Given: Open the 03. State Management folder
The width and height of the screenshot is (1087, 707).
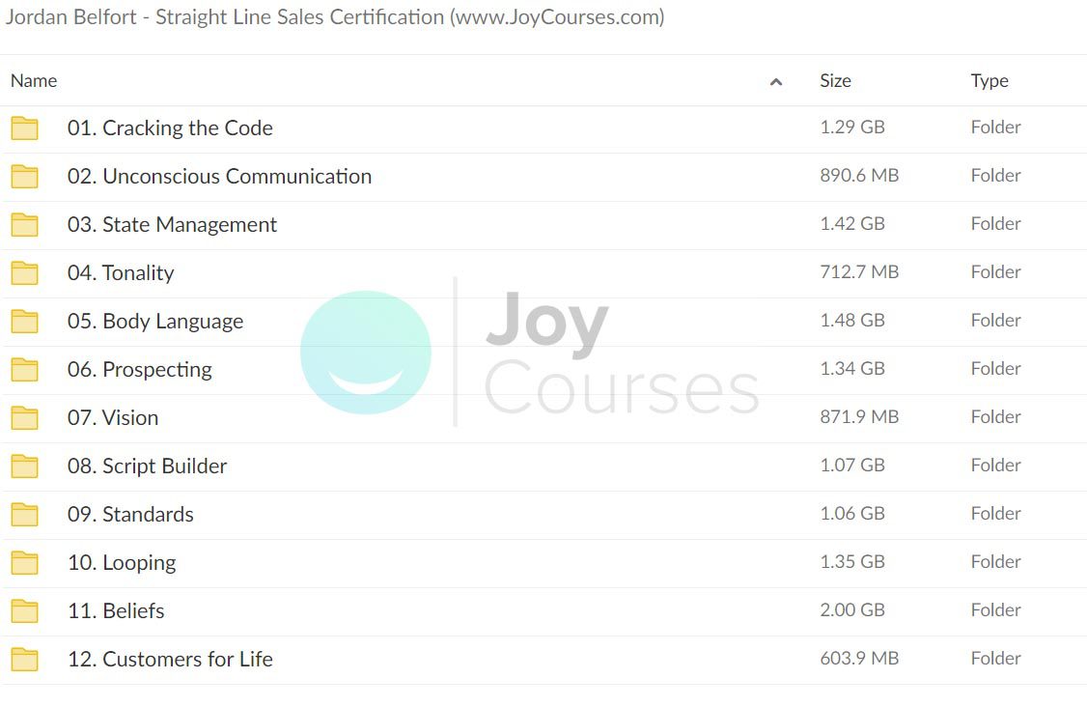Looking at the screenshot, I should coord(172,225).
